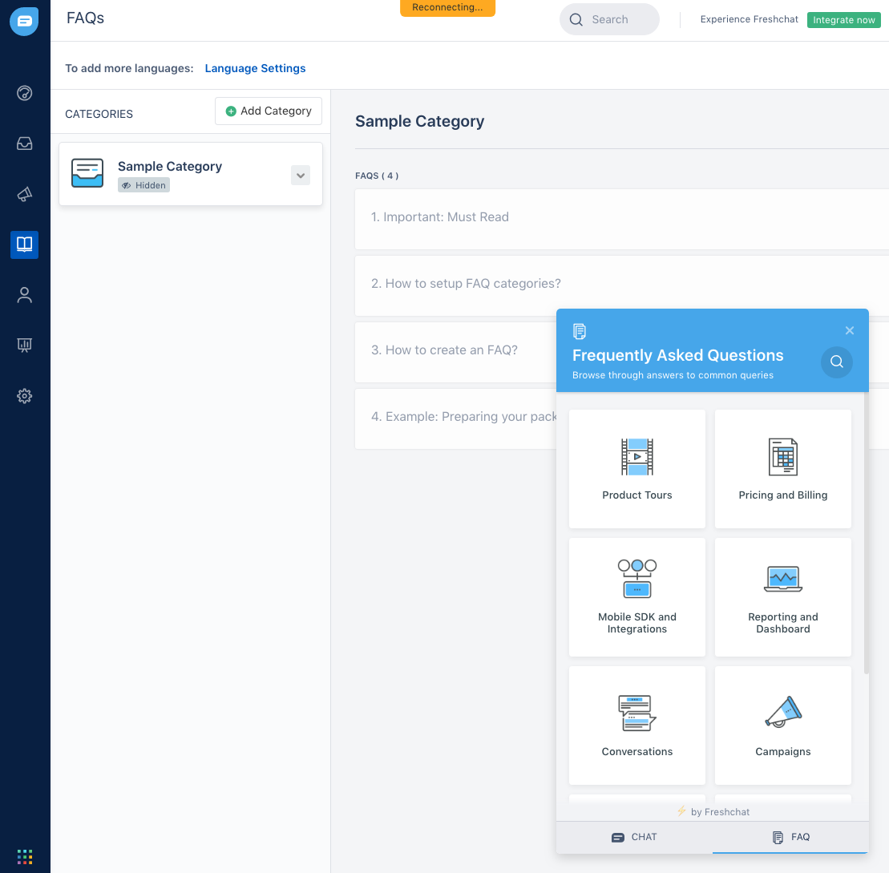Open Settings from the sidebar gear icon
The image size is (889, 873).
pos(24,395)
